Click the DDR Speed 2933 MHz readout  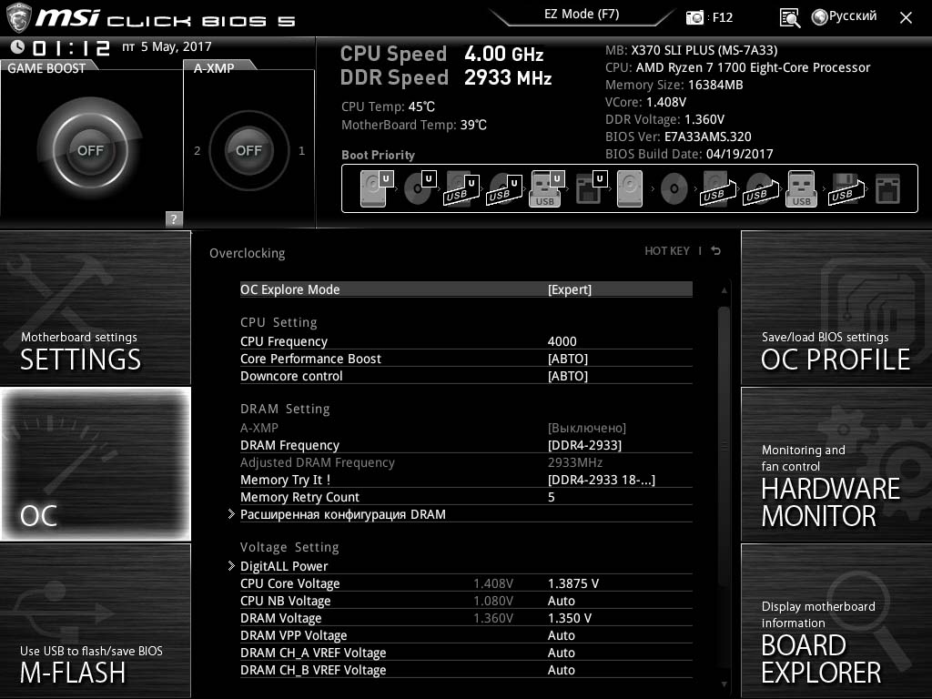[x=446, y=78]
